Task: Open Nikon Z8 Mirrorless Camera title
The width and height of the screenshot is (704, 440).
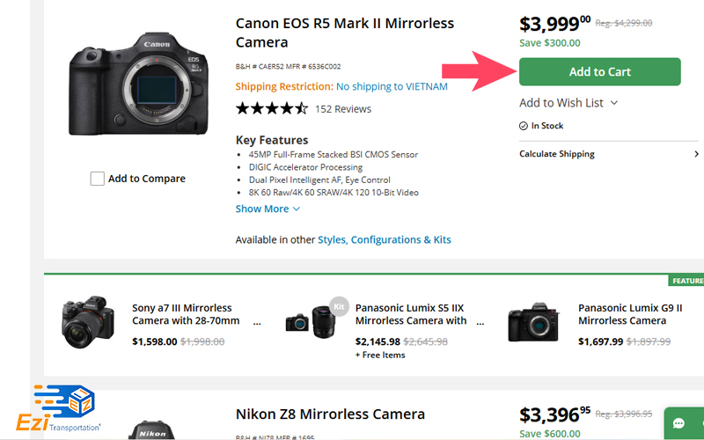Action: (330, 414)
